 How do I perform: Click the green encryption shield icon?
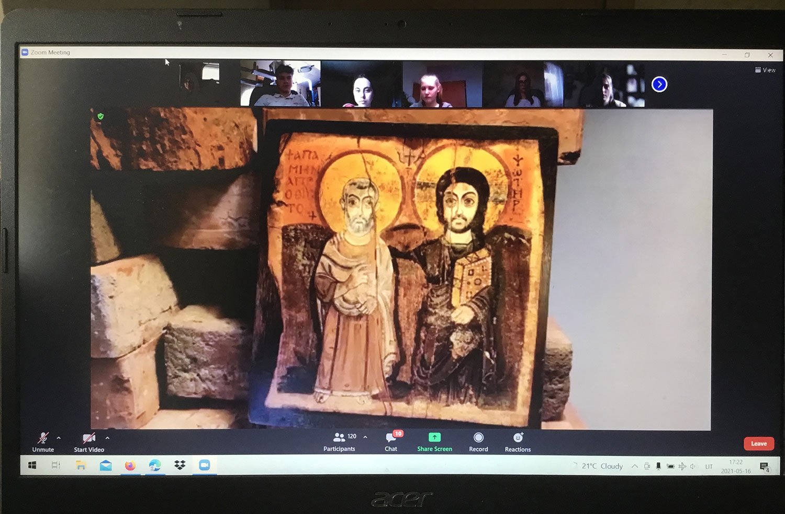(100, 116)
